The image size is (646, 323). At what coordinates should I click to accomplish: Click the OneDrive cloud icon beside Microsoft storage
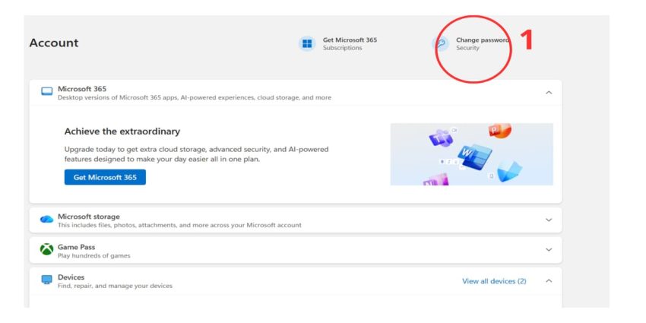point(46,219)
